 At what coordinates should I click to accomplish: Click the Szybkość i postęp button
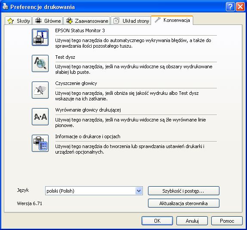pos(183,191)
